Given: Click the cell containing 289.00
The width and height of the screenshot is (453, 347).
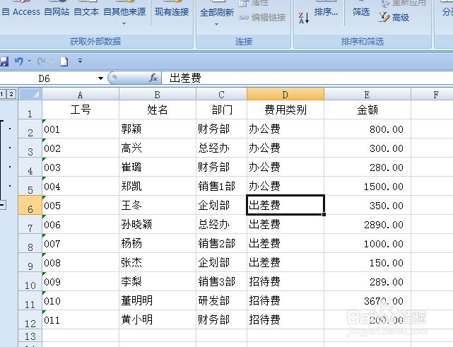Looking at the screenshot, I should [x=367, y=281].
